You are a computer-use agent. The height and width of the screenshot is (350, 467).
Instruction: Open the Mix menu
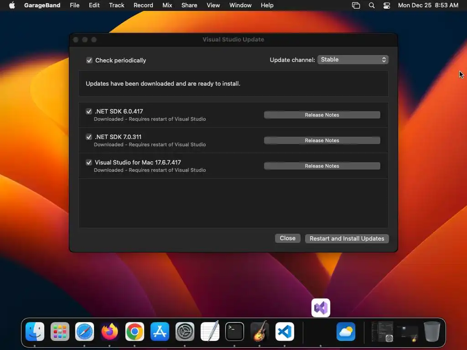click(167, 5)
